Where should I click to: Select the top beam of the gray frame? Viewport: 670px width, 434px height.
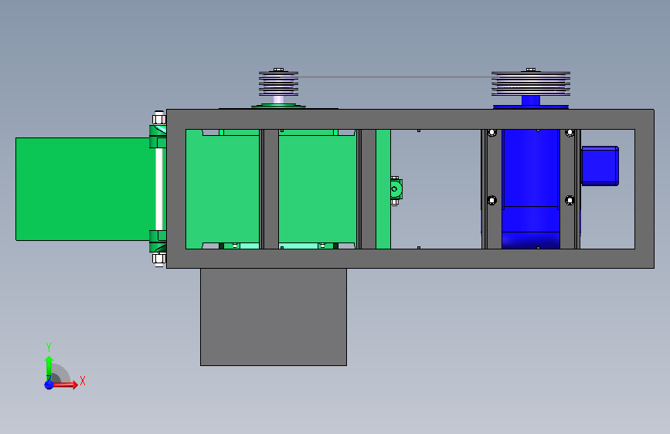[x=410, y=119]
